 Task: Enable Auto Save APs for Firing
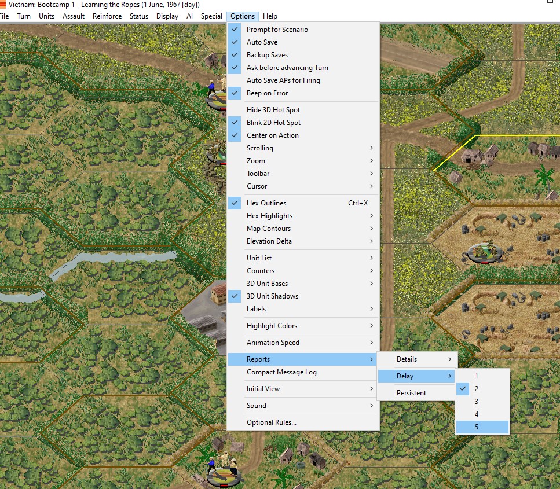tap(303, 80)
